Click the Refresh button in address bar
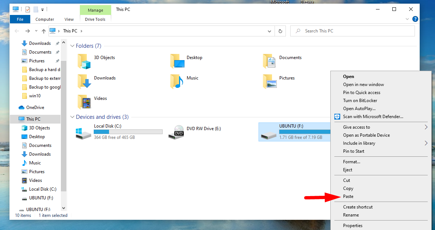 [280, 31]
